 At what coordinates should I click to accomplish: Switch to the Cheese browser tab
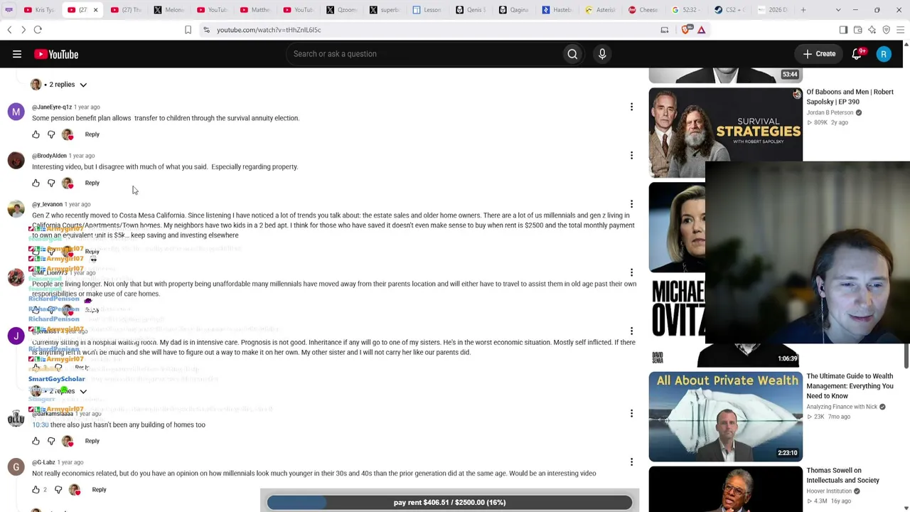point(643,10)
